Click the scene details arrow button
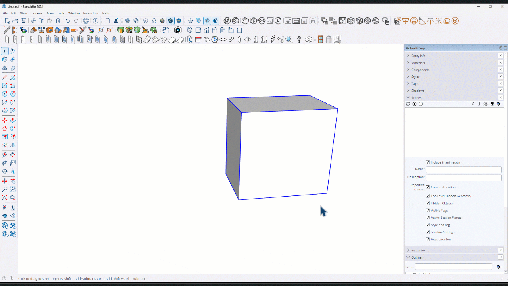Screen dimensions: 508x286 click(499, 104)
